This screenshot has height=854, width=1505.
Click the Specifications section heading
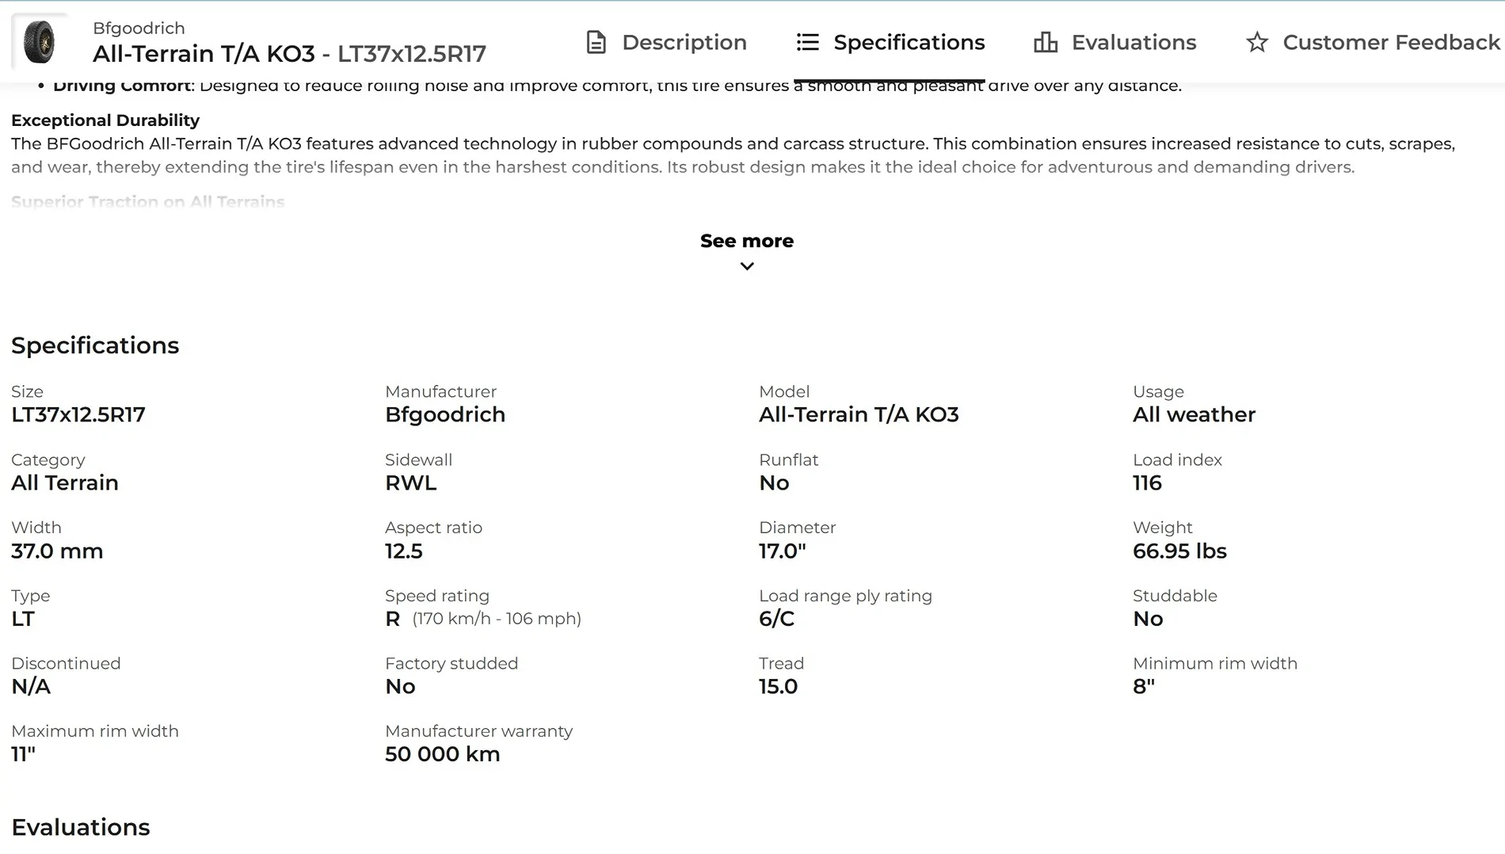95,345
